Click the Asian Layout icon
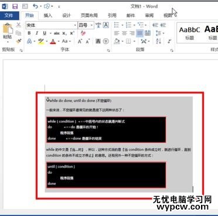Screen dimensions: 218x216 tap(144, 41)
